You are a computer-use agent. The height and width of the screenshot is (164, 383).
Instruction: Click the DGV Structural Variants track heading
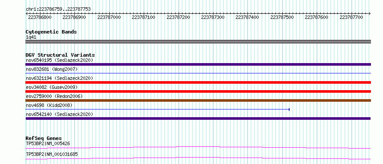click(x=60, y=55)
